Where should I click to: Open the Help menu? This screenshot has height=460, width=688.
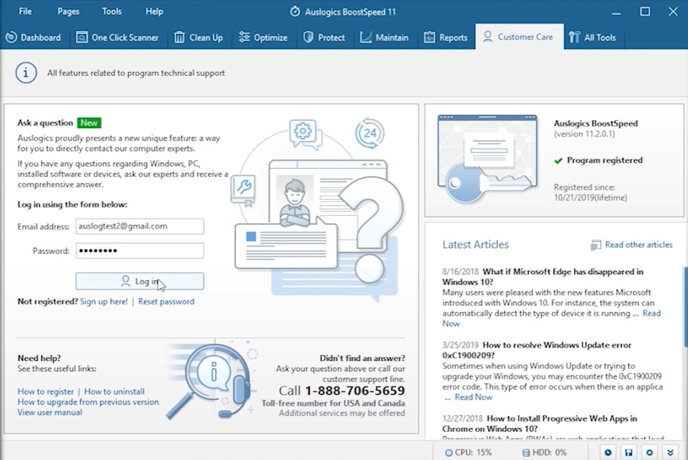[x=154, y=11]
